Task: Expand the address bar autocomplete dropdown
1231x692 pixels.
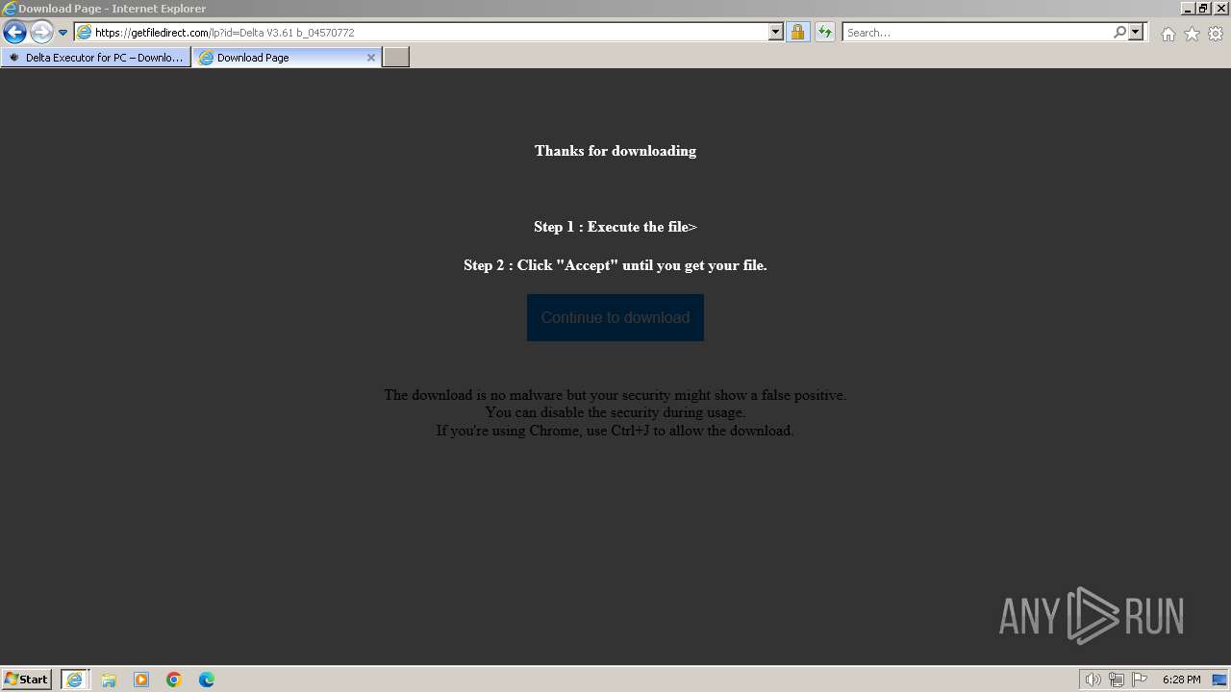Action: point(776,33)
